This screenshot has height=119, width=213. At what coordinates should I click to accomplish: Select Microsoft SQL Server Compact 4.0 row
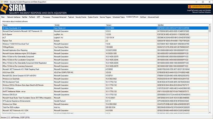click(x=105, y=76)
